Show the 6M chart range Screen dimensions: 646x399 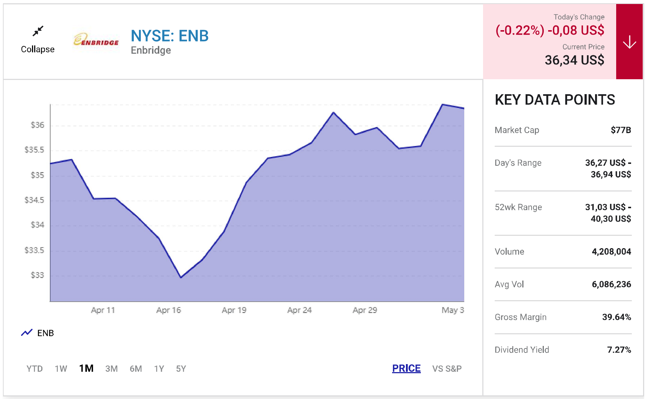coord(136,369)
